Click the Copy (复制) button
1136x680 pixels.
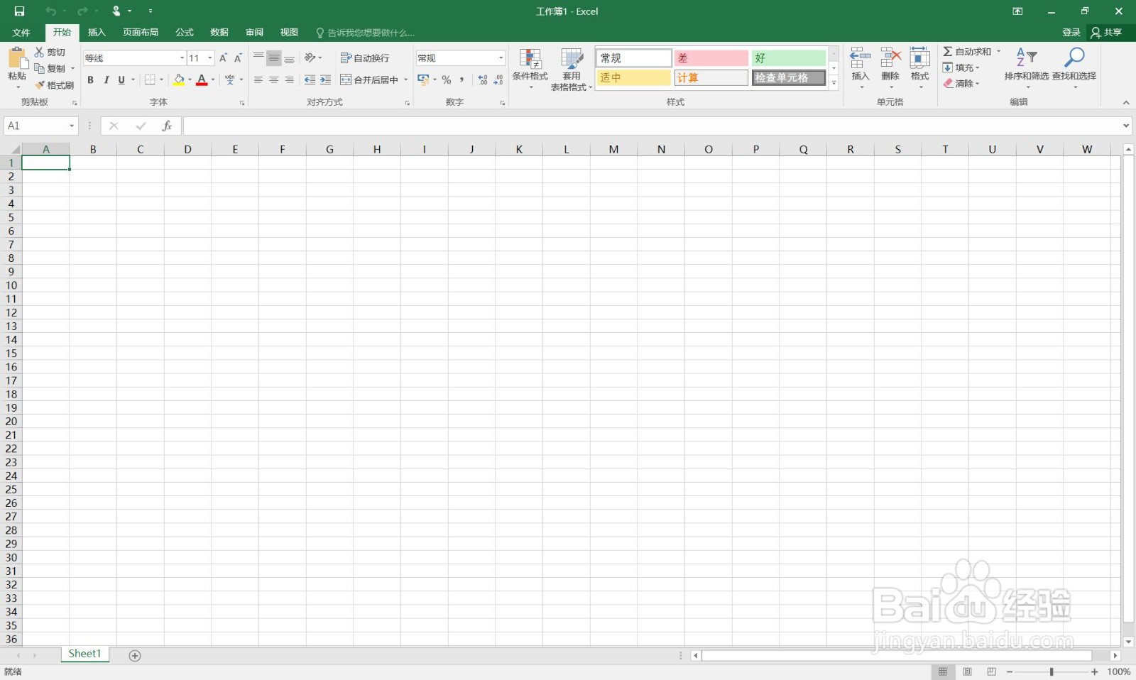[50, 69]
